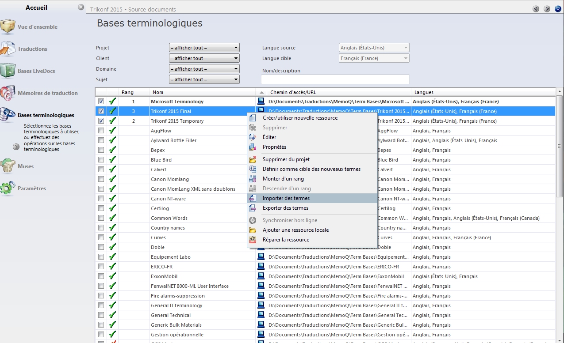This screenshot has width=564, height=343.
Task: Open Muses sidebar icon
Action: click(x=8, y=166)
